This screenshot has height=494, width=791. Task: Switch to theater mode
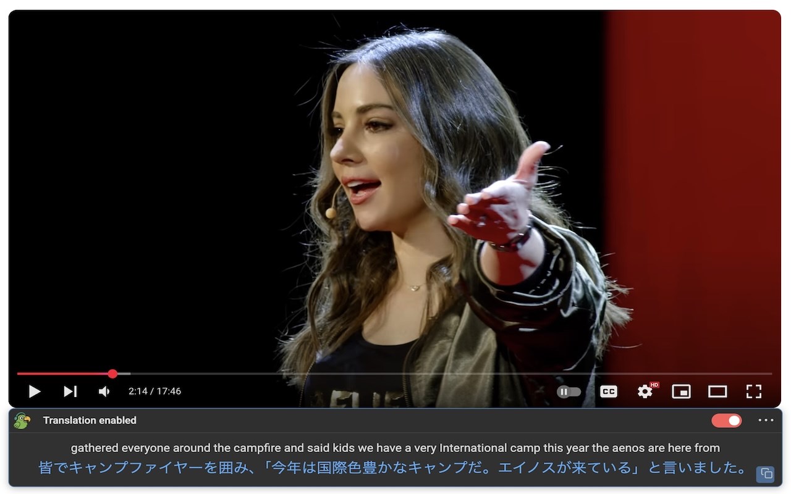(x=717, y=391)
